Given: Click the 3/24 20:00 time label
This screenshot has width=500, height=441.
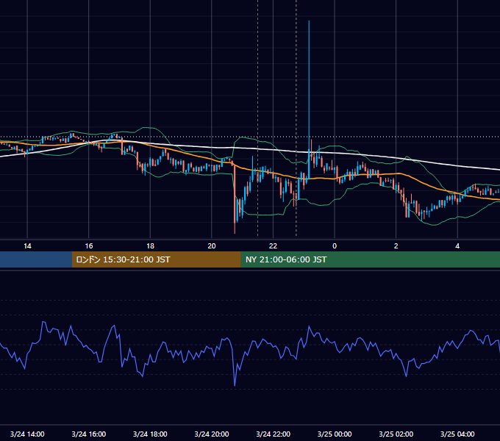Looking at the screenshot, I should tap(212, 434).
